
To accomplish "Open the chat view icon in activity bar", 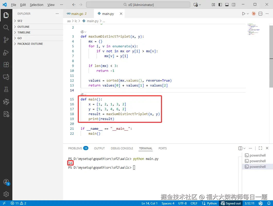I will point(6,77).
